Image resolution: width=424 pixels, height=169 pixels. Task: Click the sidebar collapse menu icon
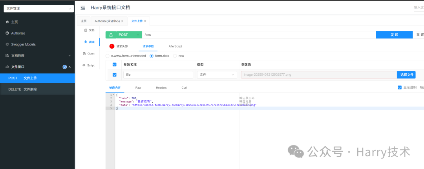click(x=83, y=7)
